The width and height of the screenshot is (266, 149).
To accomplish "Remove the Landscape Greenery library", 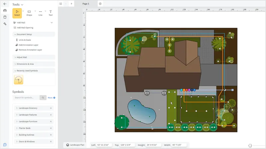I will (x=51, y=108).
